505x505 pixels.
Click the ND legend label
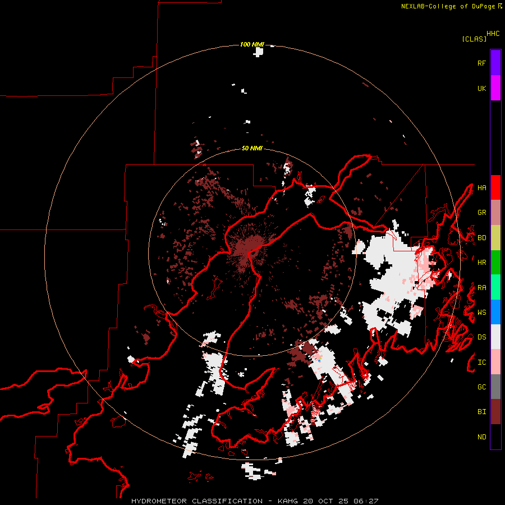(481, 437)
